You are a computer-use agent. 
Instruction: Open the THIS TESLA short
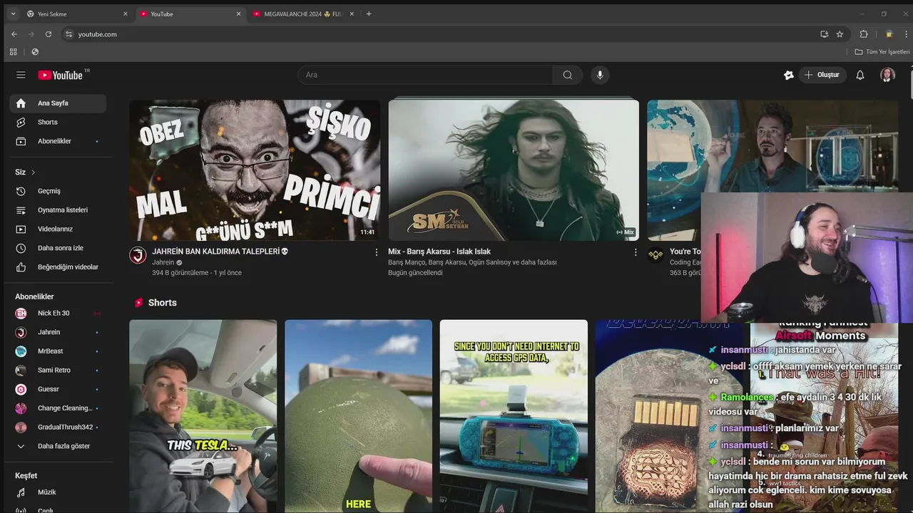click(203, 416)
